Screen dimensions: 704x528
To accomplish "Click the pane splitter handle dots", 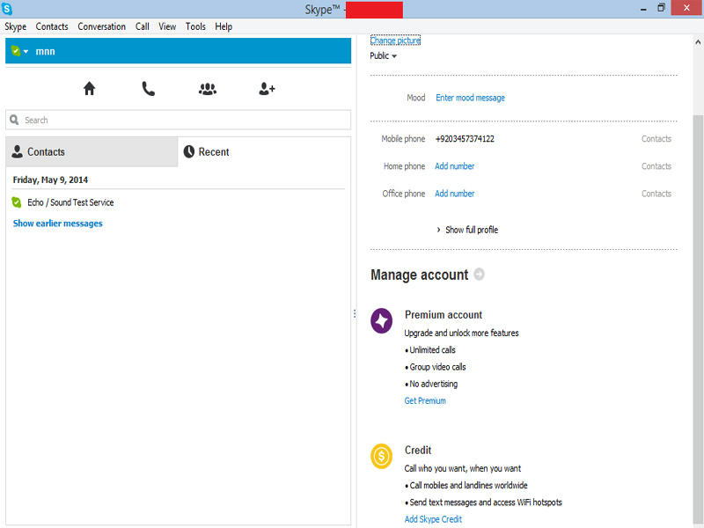I will click(x=355, y=313).
